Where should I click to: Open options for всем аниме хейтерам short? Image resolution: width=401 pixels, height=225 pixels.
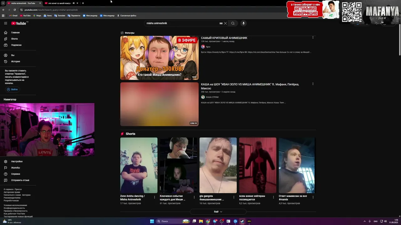coord(273,197)
